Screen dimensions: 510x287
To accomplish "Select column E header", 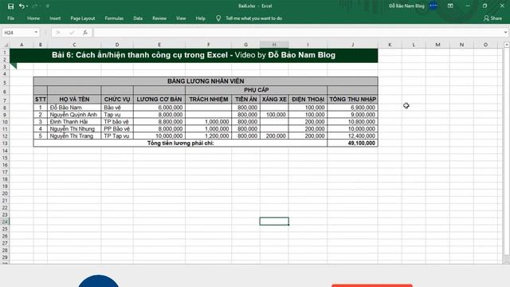I will (159, 45).
